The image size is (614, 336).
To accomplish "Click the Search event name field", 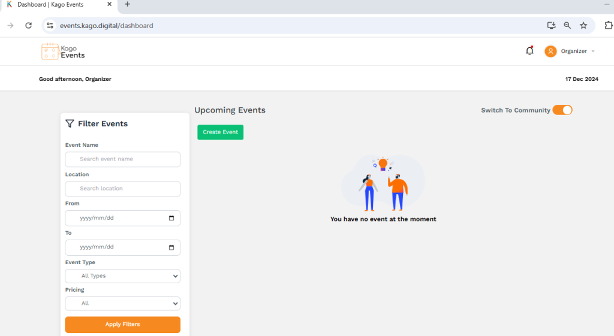I will coord(122,159).
